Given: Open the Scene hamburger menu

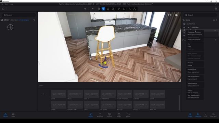Looking at the screenshot, I should click(184, 20).
